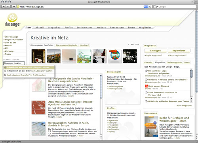Screen dimensions: 198x143
Task: Click the news list scrollbar thumb
Action: (101, 87)
